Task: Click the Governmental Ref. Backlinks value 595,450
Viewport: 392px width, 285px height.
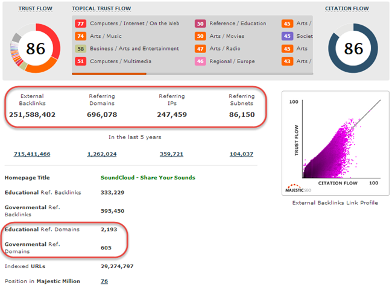Action: (112, 211)
